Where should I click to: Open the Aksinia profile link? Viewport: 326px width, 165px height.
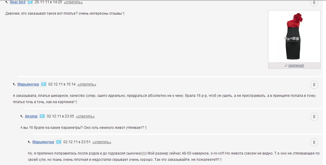pos(31,116)
